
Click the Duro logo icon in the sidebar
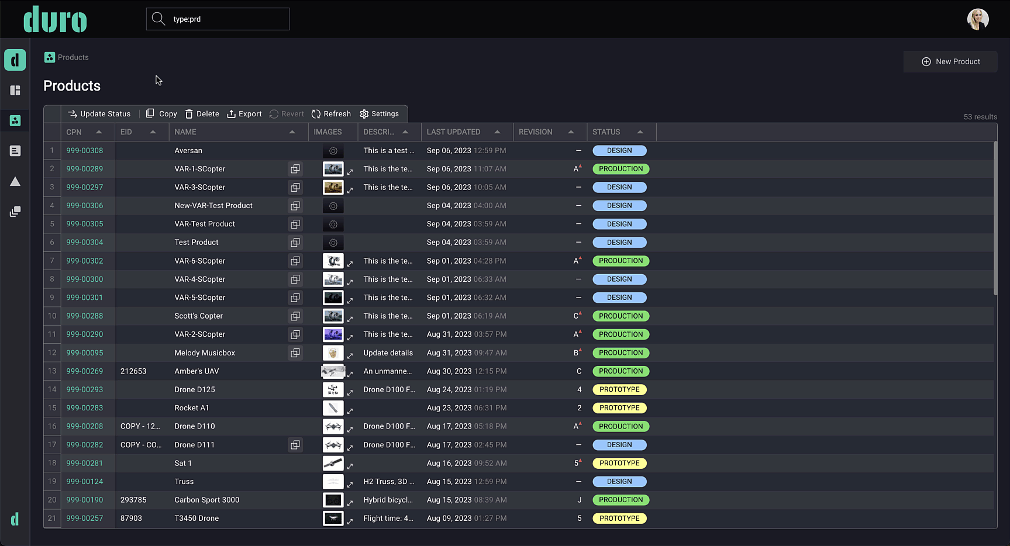tap(15, 60)
